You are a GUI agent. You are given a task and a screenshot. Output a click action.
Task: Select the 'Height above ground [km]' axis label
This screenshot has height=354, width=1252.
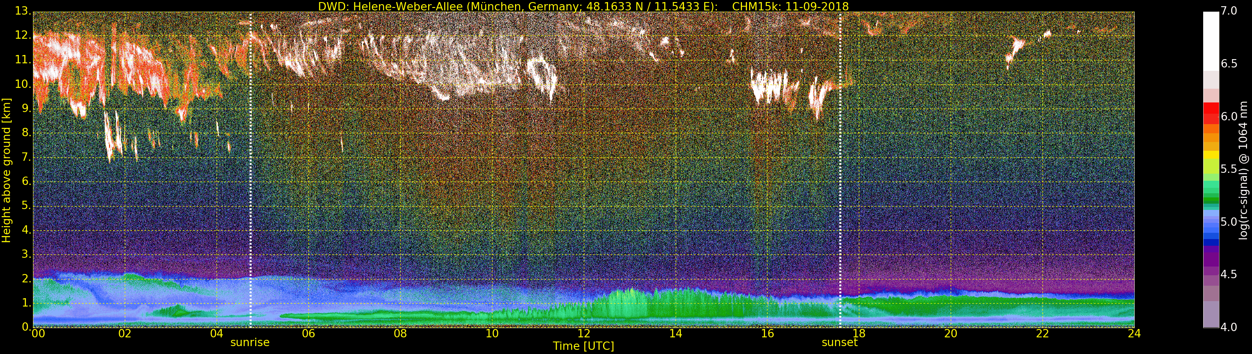point(6,170)
